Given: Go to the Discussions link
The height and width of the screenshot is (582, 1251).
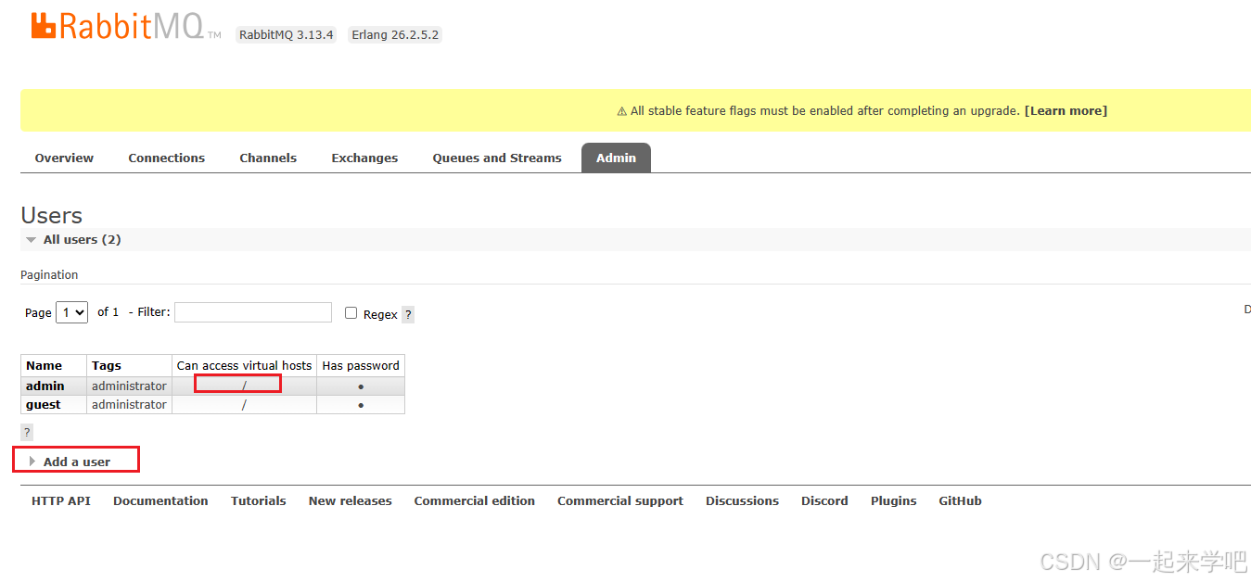Looking at the screenshot, I should [x=743, y=501].
